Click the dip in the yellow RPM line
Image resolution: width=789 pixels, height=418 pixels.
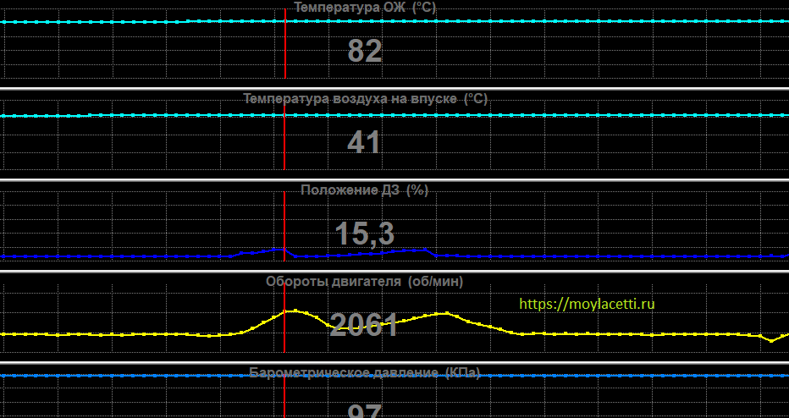[770, 340]
